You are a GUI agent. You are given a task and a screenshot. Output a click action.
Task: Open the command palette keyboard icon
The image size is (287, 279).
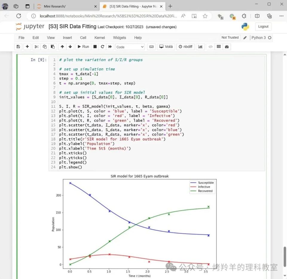point(151,47)
